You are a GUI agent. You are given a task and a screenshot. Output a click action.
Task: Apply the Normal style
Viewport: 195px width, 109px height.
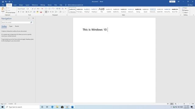[72, 10]
